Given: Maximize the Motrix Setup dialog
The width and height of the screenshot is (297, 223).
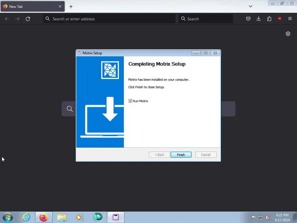Looking at the screenshot, I should [x=206, y=53].
